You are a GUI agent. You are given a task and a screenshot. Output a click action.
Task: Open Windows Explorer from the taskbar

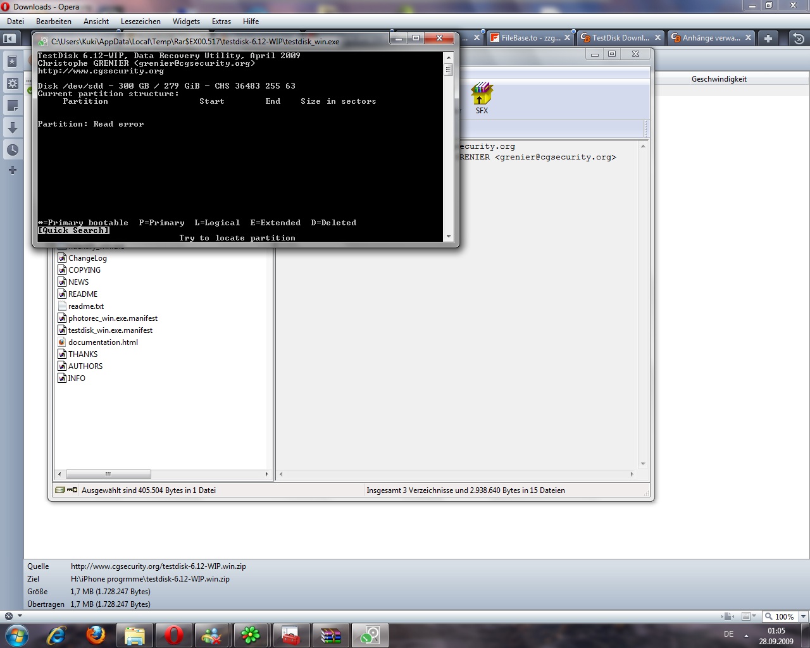tap(135, 635)
